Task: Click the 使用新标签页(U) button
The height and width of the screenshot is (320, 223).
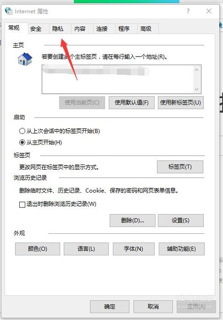Action: point(180,103)
